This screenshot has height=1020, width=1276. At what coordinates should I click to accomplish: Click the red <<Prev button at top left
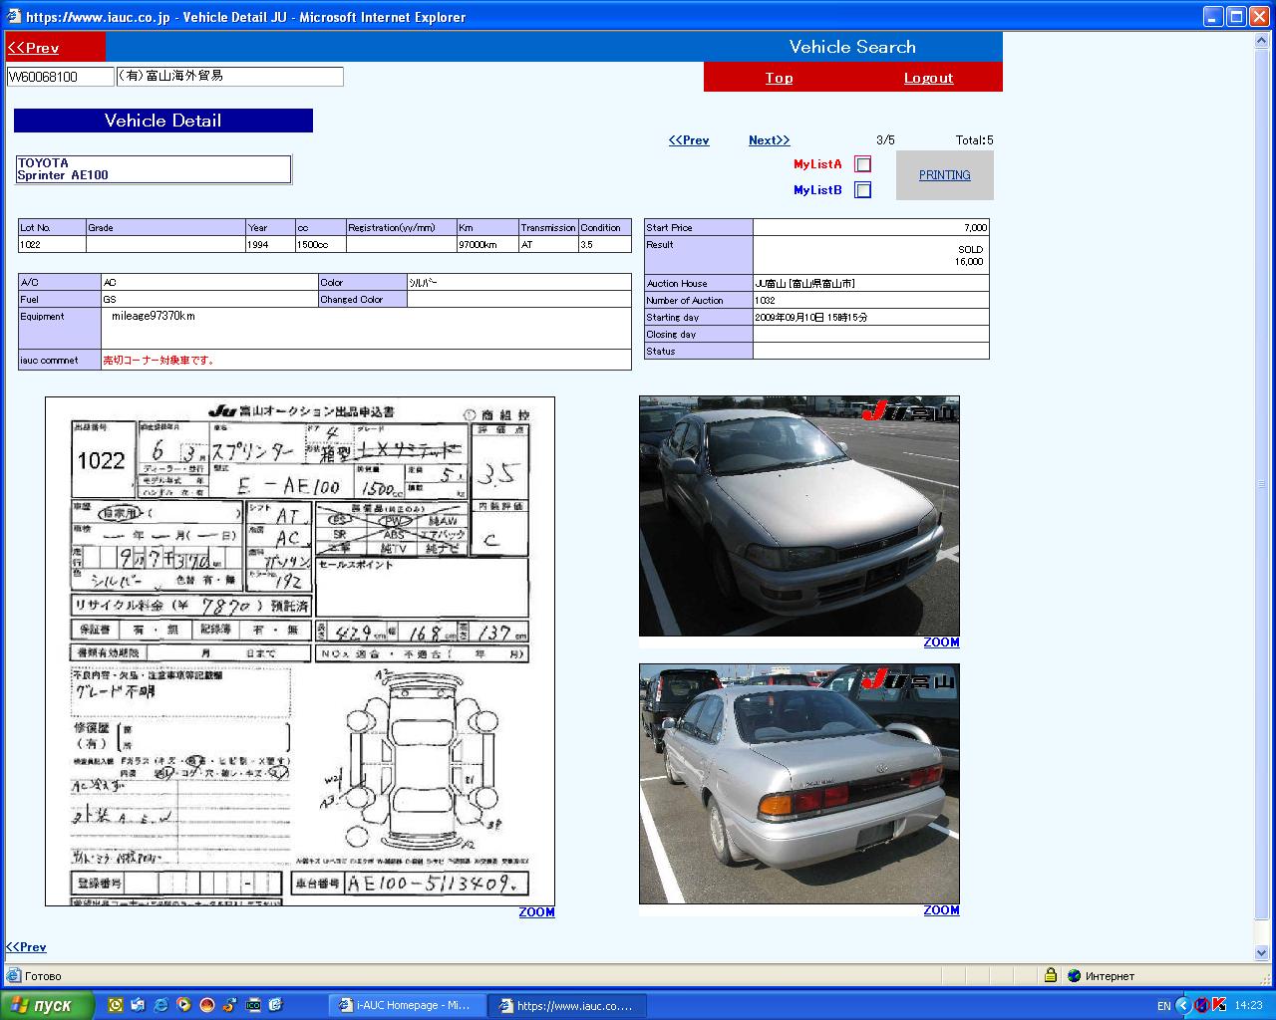(x=34, y=47)
